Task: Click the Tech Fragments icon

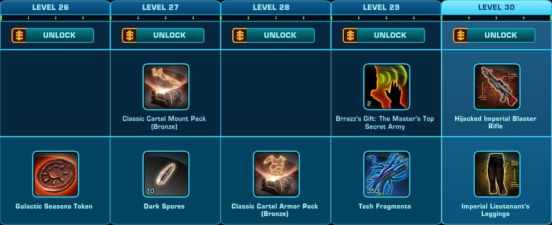Action: point(387,174)
